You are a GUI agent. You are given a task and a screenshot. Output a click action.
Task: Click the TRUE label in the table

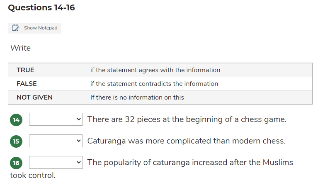[x=25, y=70]
